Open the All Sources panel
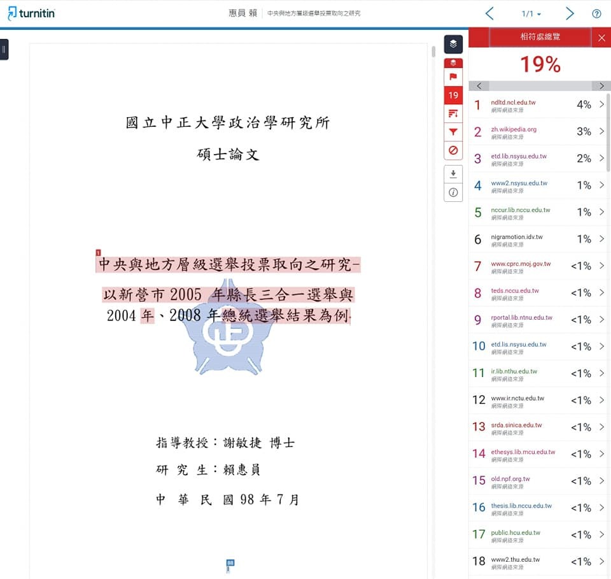The image size is (611, 579). coord(453,113)
